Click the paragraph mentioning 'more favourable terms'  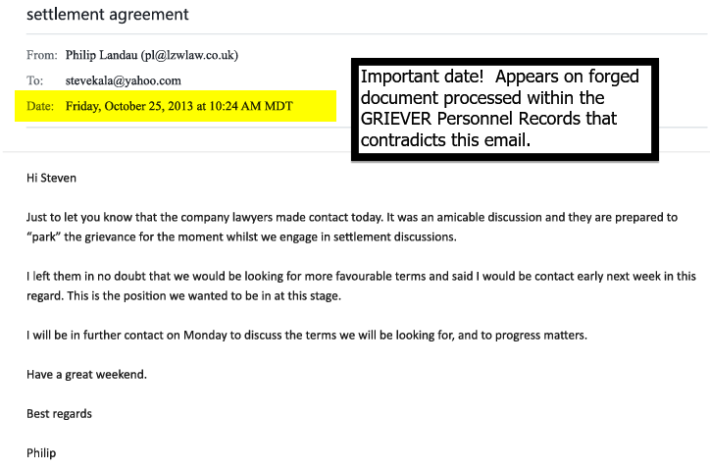point(361,286)
